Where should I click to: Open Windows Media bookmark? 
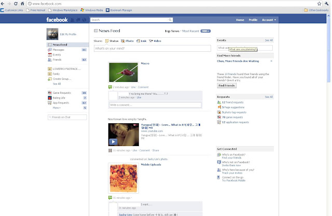coord(92,10)
